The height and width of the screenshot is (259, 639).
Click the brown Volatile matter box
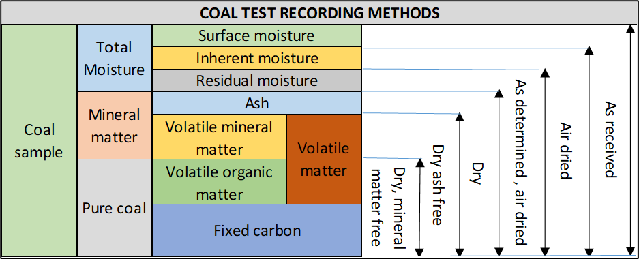pyautogui.click(x=324, y=159)
